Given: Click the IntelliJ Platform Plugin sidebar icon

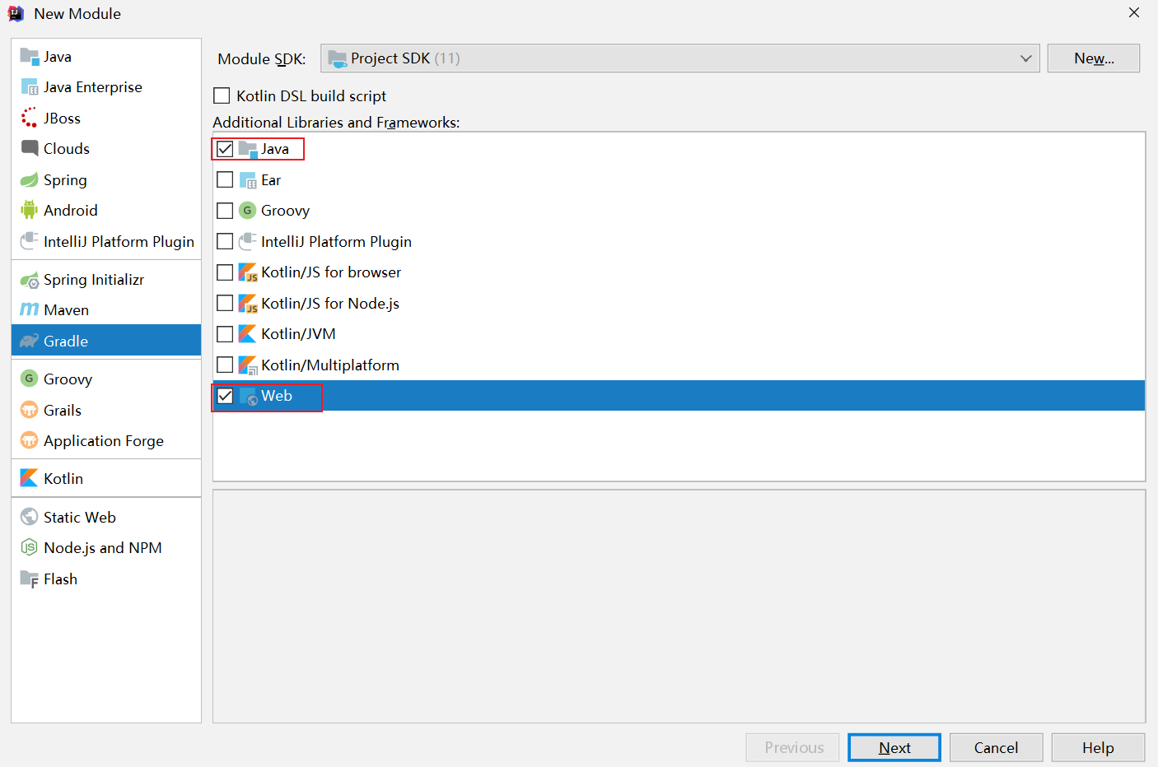Looking at the screenshot, I should pyautogui.click(x=30, y=241).
